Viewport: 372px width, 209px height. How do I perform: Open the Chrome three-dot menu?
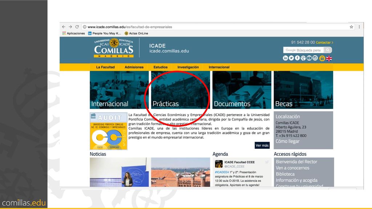(359, 27)
